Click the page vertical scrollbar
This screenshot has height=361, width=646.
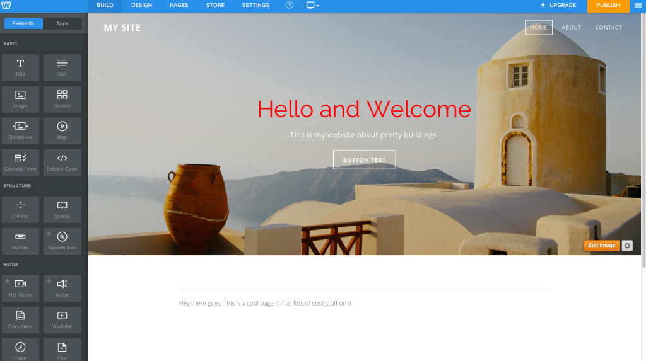coord(643,140)
